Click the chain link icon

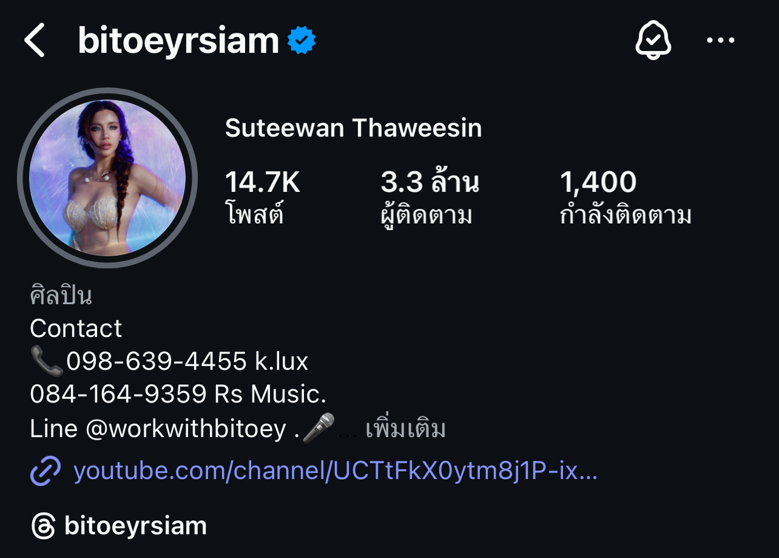pos(46,471)
